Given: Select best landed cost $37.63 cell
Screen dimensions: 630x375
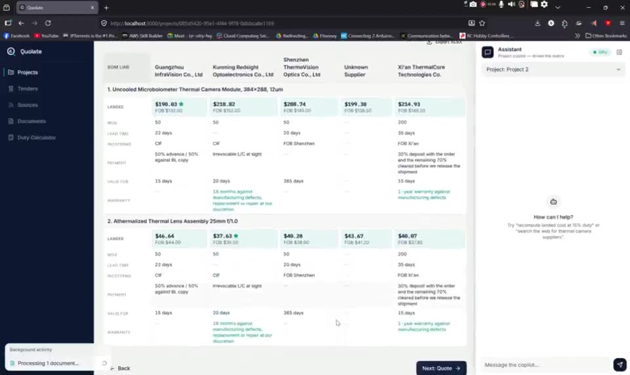Looking at the screenshot, I should pyautogui.click(x=243, y=239).
